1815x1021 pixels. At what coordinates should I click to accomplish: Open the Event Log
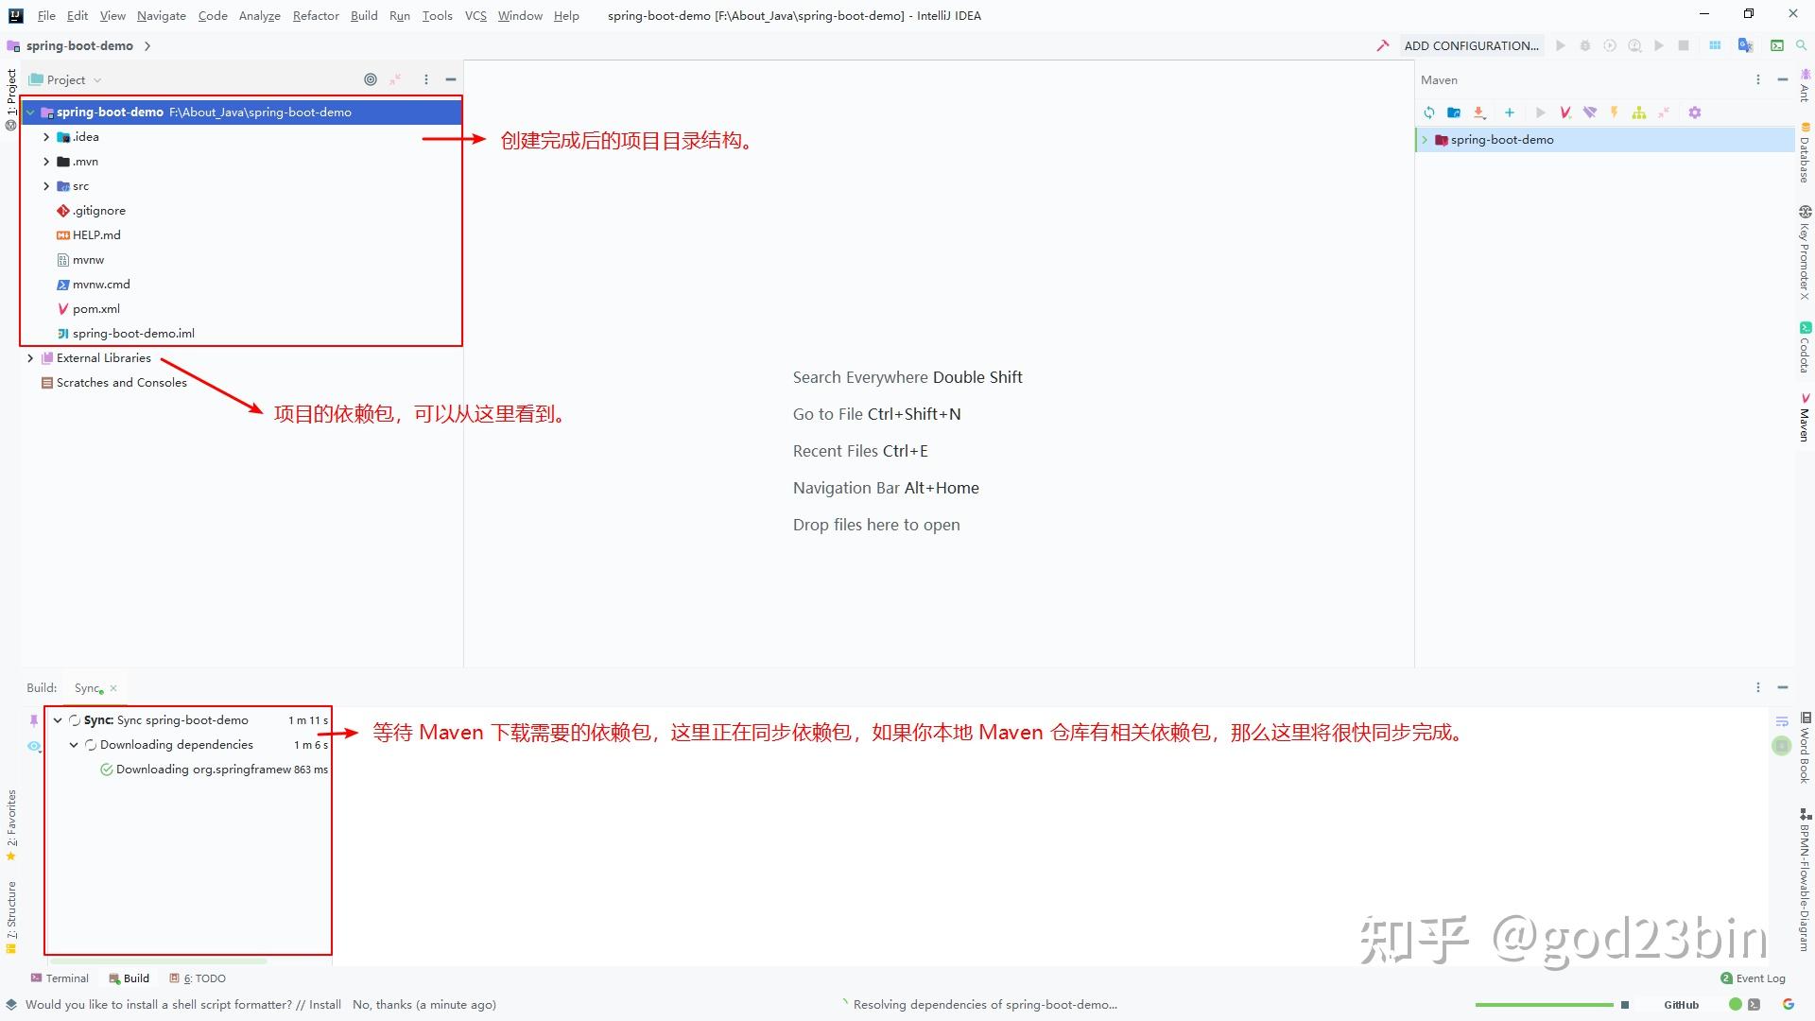coord(1754,978)
